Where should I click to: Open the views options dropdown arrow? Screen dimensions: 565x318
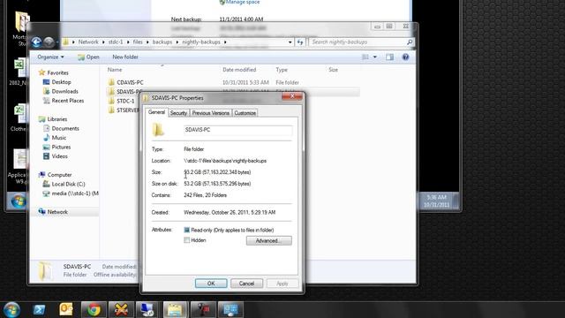pos(374,57)
